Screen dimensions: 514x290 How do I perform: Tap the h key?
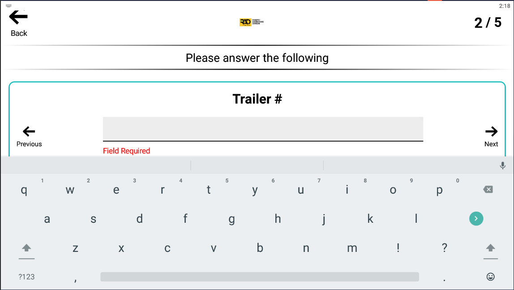click(278, 218)
